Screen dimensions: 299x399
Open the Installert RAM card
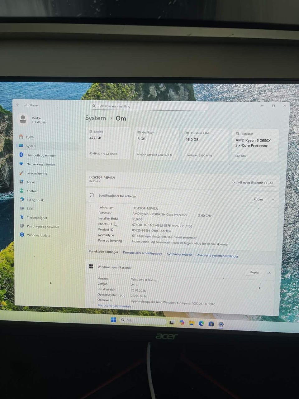[x=206, y=145]
